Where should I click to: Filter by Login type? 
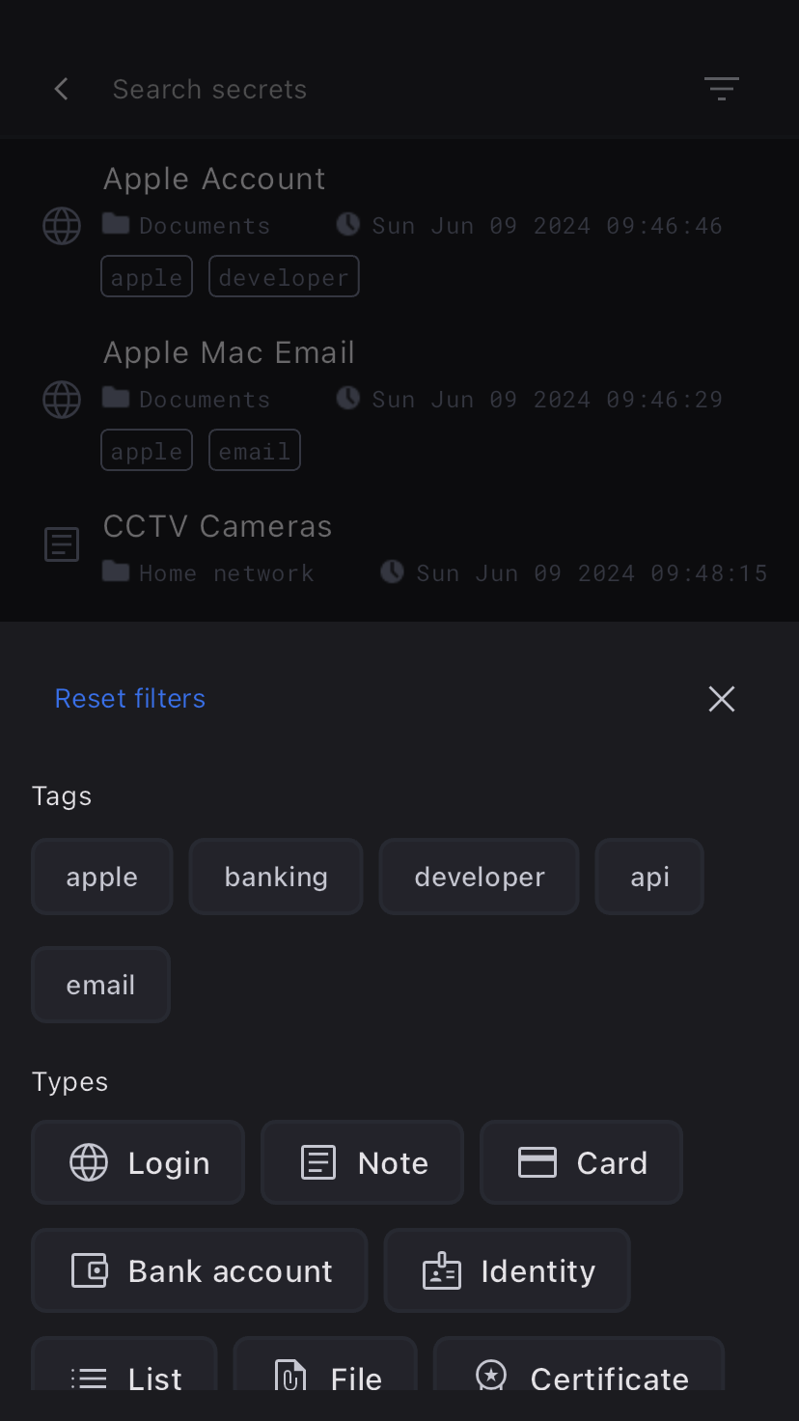point(138,1162)
